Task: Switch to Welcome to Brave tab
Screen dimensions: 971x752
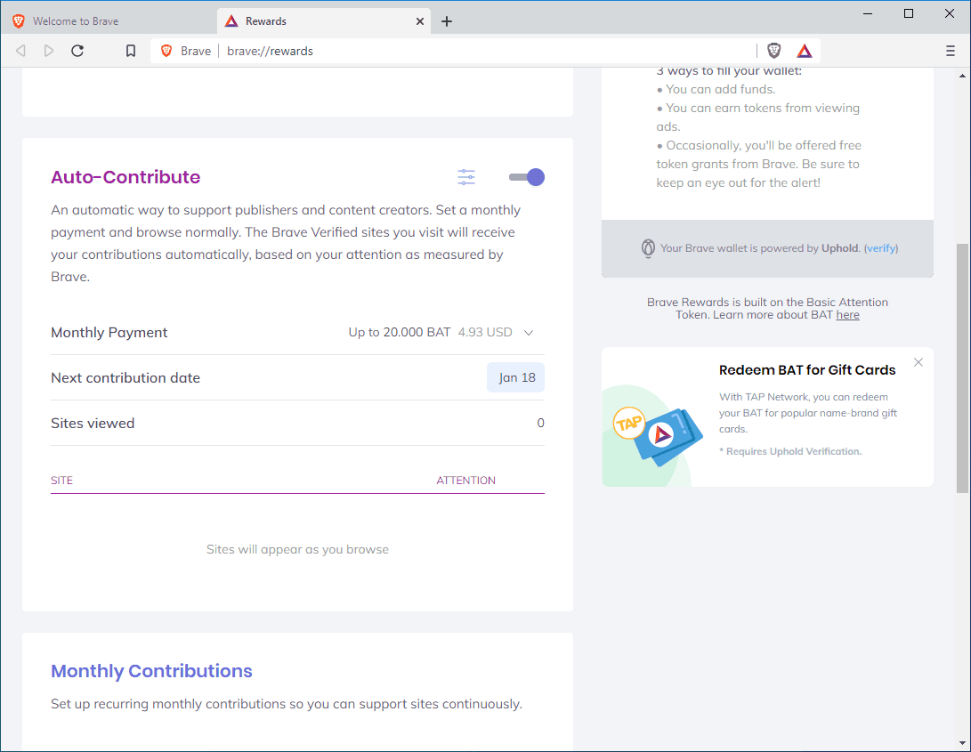Action: click(x=109, y=21)
